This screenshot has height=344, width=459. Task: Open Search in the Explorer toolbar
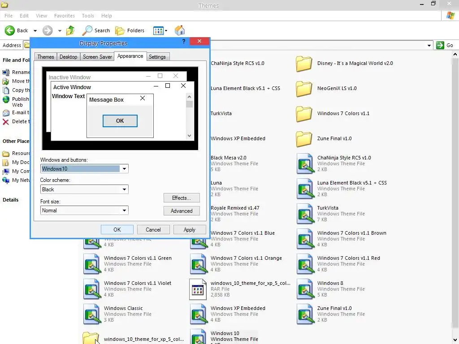[x=96, y=30]
